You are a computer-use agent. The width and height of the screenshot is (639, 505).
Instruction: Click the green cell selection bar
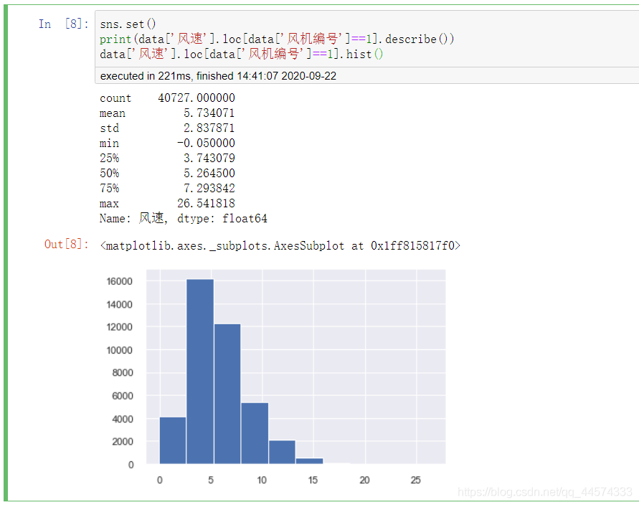click(x=6, y=252)
